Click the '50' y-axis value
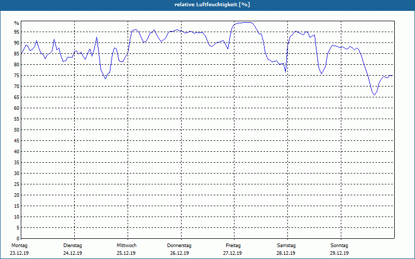This screenshot has height=259, width=415. (x=17, y=130)
